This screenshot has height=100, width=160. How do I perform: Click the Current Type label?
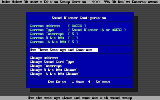[x=42, y=30]
